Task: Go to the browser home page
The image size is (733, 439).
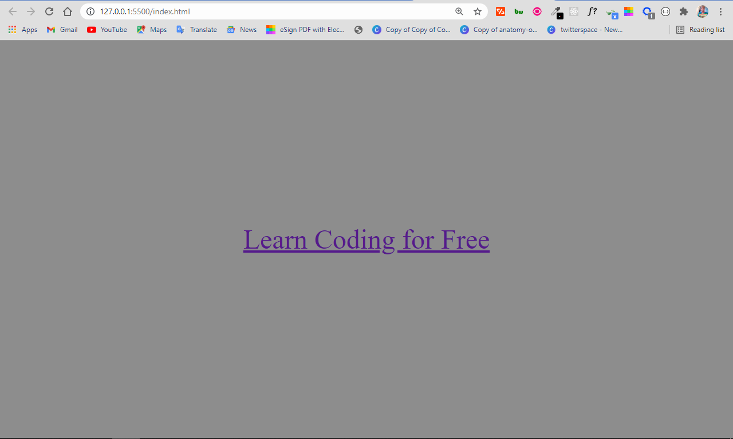Action: 68,11
